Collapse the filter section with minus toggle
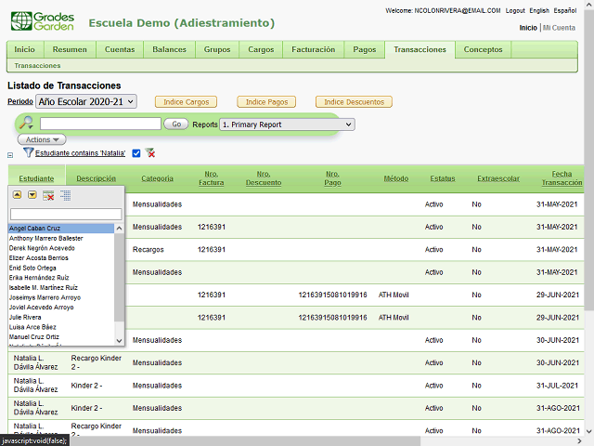Screen dimensions: 594x446 click(10, 155)
